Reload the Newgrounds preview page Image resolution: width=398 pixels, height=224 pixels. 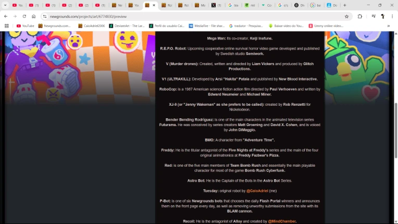click(24, 16)
